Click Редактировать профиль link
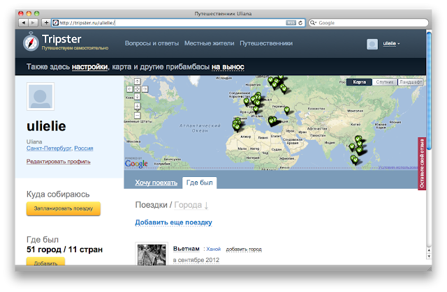 (x=59, y=162)
